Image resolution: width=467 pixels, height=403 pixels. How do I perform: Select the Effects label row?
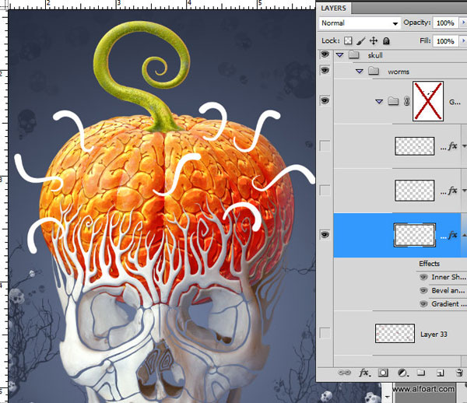(x=429, y=264)
